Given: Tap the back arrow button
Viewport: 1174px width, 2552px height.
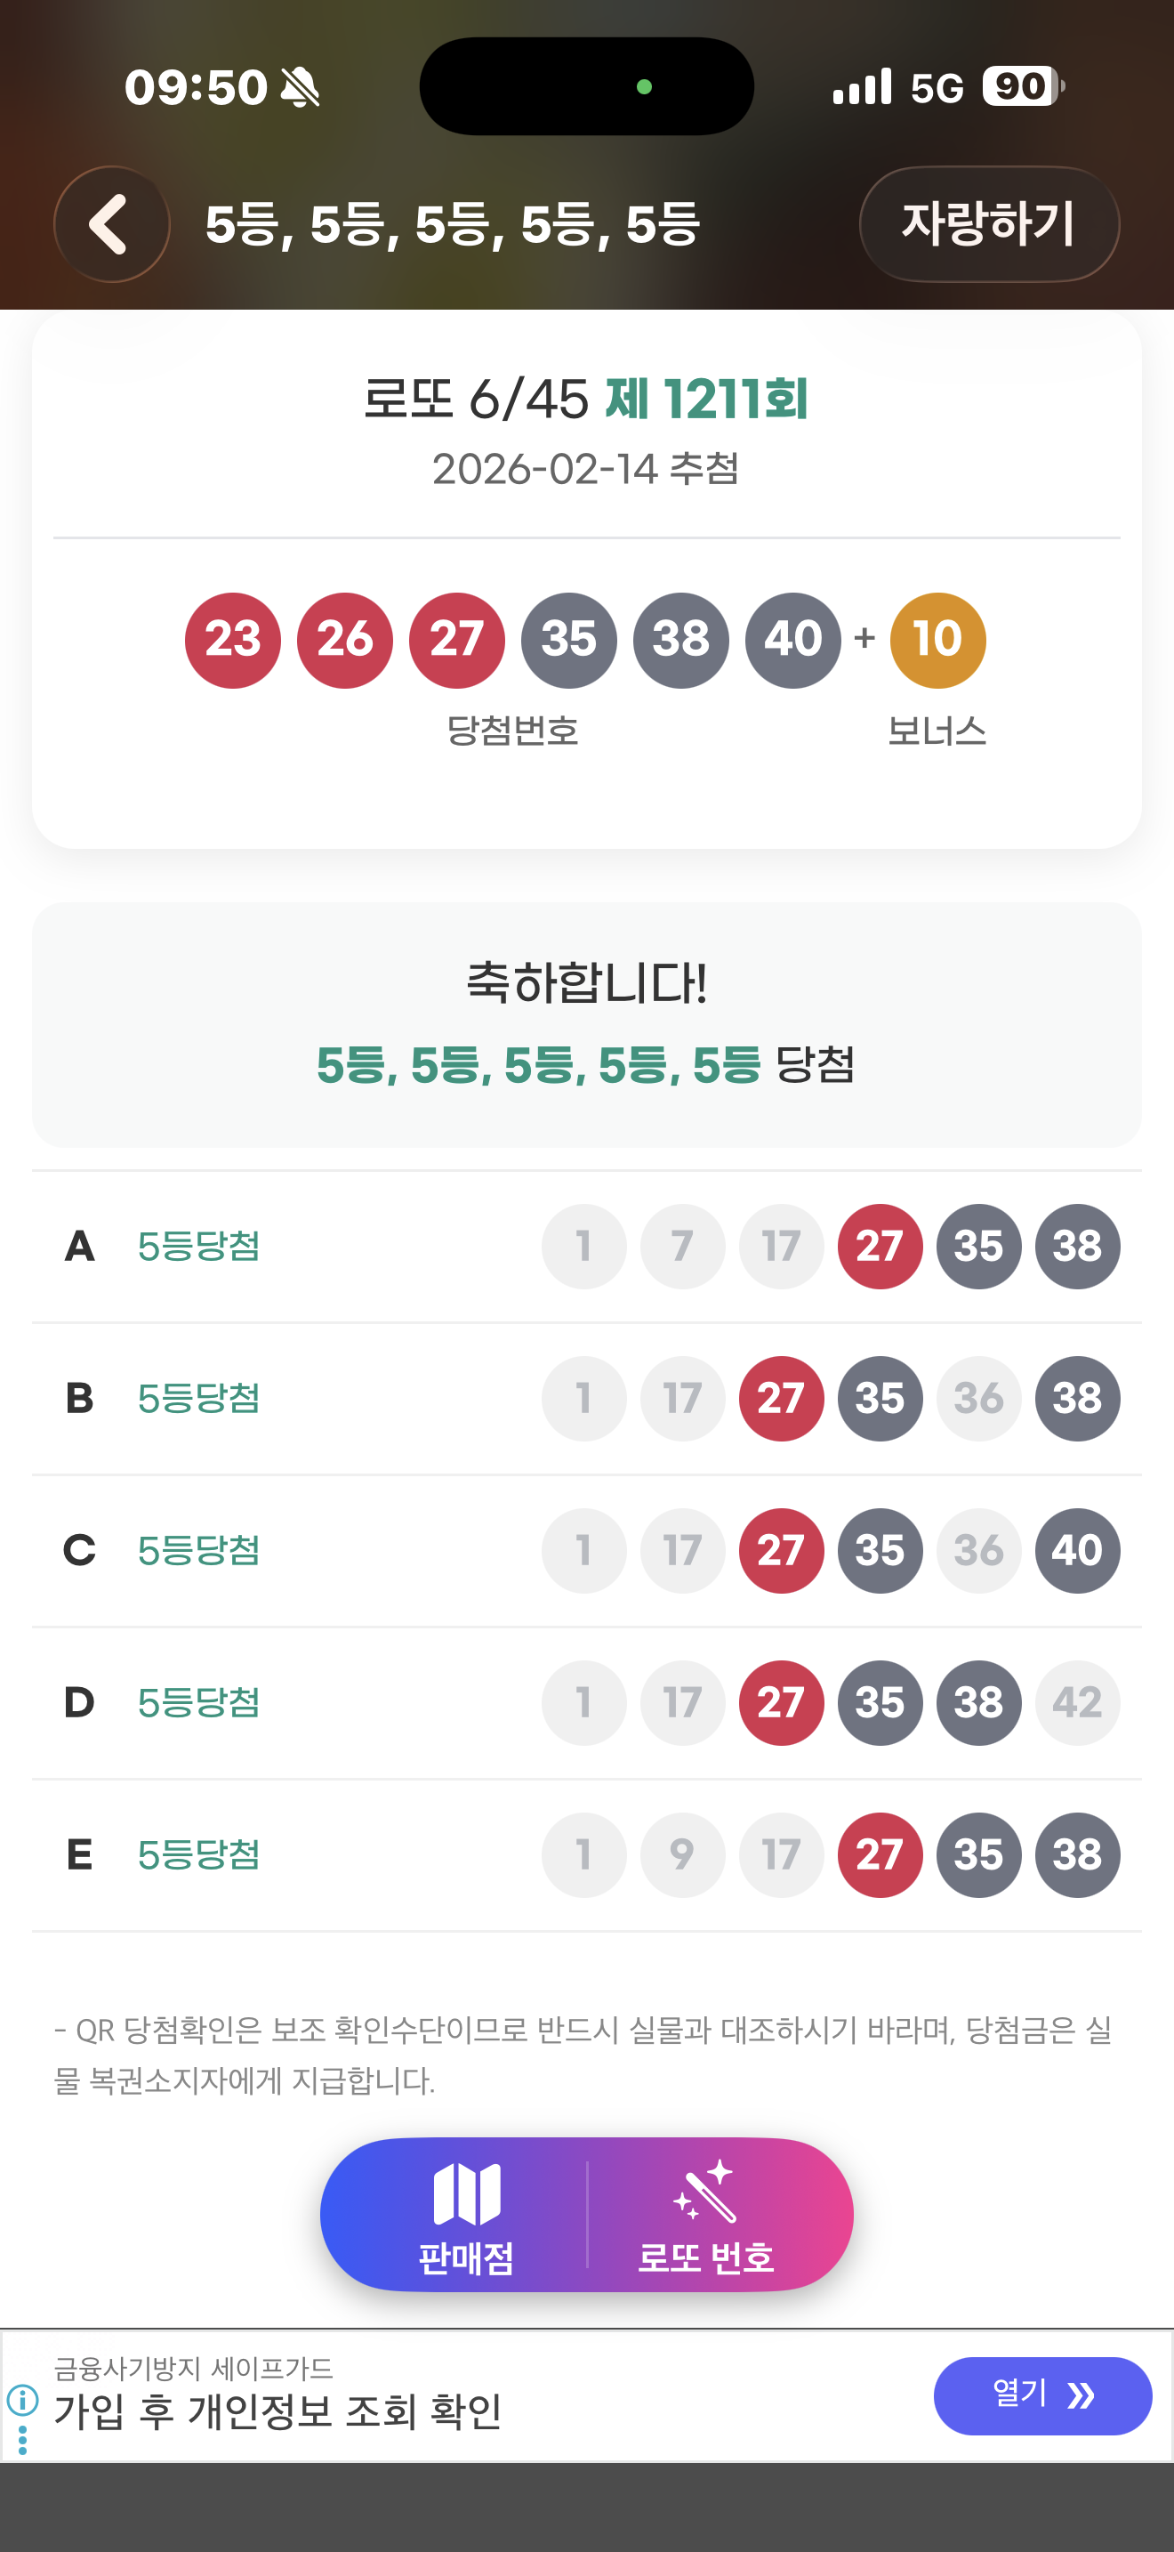Looking at the screenshot, I should tap(111, 224).
